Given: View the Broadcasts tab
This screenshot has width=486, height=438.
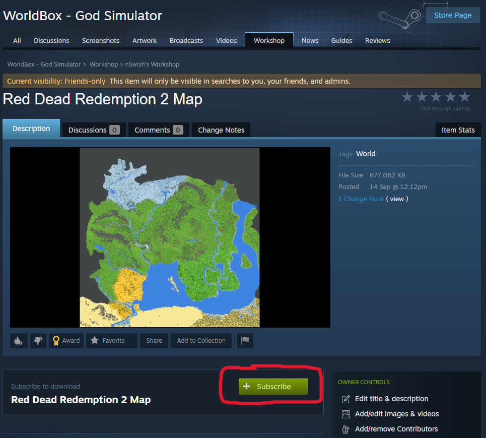Looking at the screenshot, I should coord(186,41).
